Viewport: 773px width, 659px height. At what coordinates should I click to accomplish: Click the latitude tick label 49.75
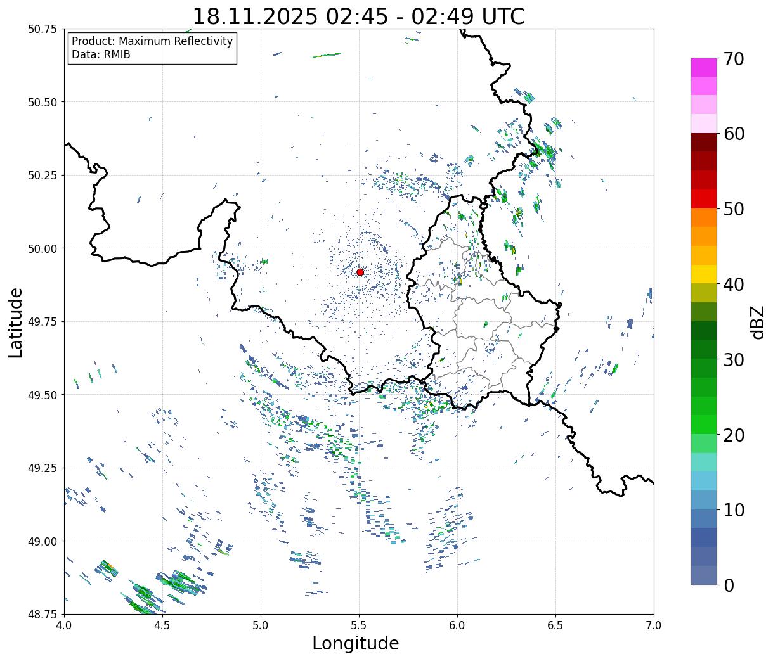(x=42, y=322)
